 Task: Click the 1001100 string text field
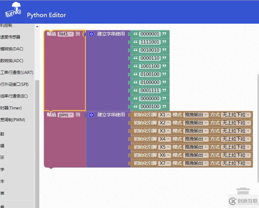click(x=150, y=66)
